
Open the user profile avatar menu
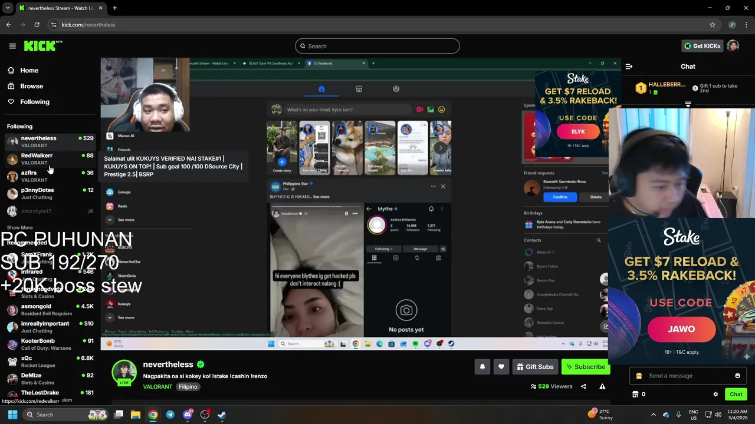pyautogui.click(x=733, y=46)
